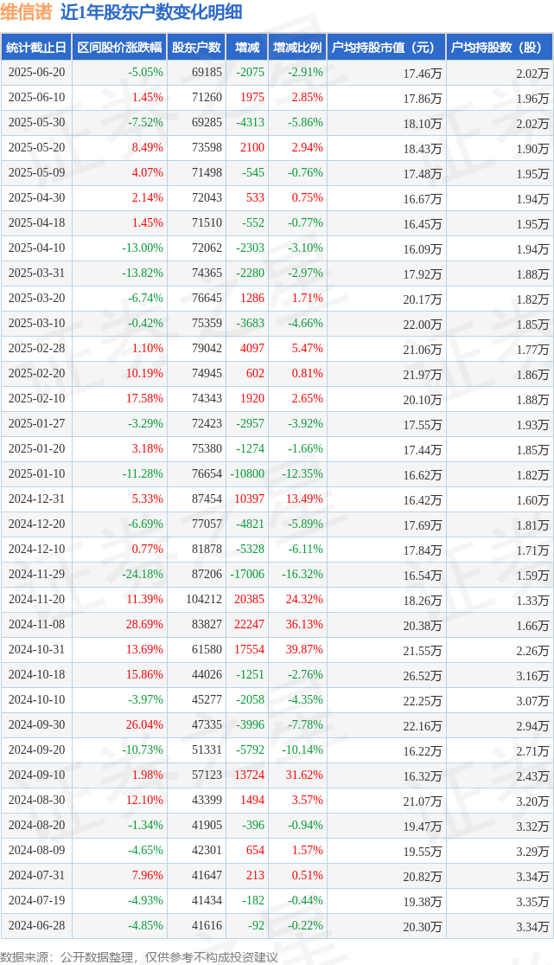Select the 2025-06-20 date cell
Screen dimensions: 554x965
(36, 73)
